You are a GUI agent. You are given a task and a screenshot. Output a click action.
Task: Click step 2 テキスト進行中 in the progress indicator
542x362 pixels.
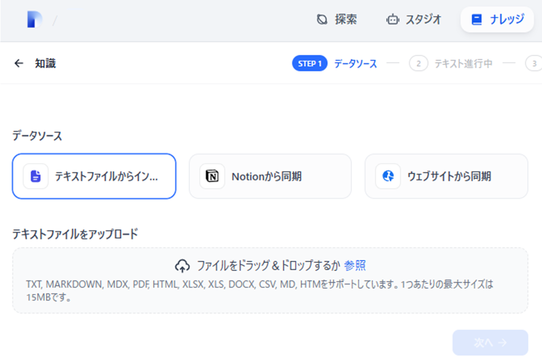point(454,63)
